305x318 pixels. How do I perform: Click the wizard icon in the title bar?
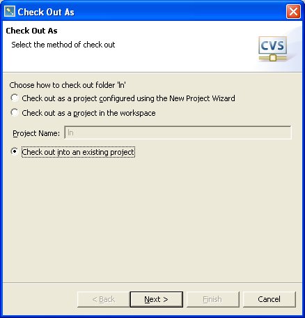click(10, 11)
